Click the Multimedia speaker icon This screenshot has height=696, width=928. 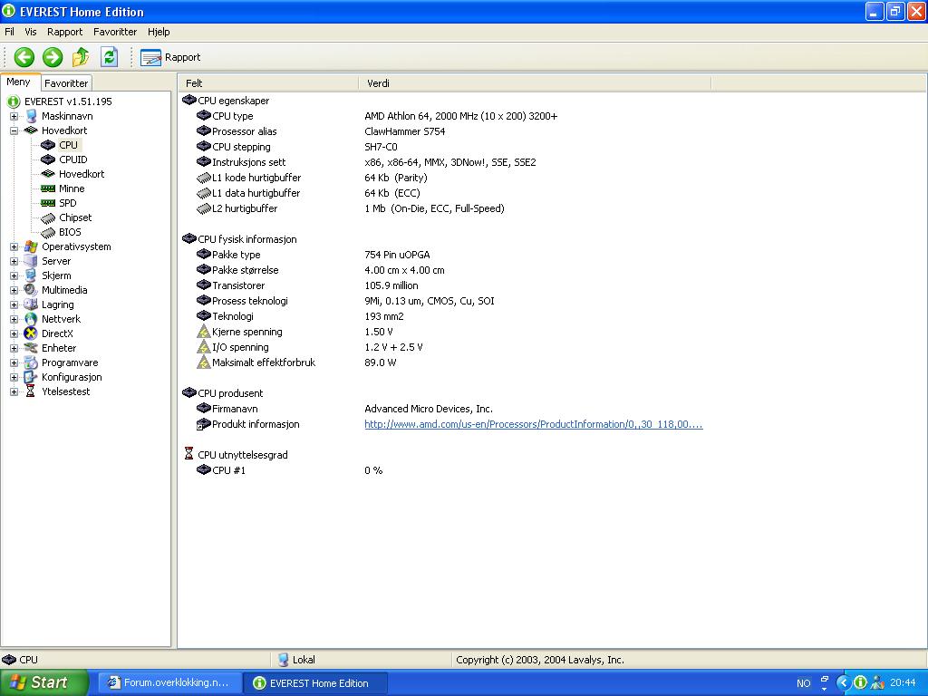[x=31, y=290]
